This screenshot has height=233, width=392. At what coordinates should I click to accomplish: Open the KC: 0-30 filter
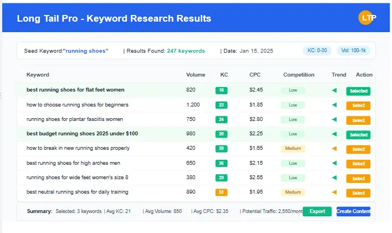click(317, 51)
